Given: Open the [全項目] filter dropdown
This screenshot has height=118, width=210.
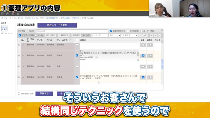Looking at the screenshot, I should click(129, 35).
